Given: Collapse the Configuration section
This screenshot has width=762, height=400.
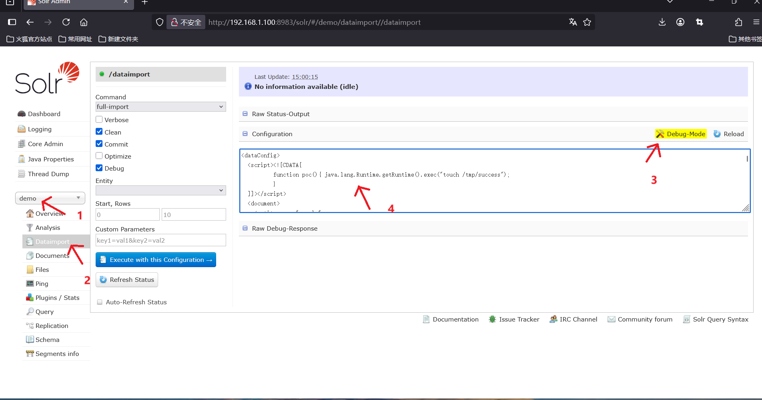Looking at the screenshot, I should [245, 134].
